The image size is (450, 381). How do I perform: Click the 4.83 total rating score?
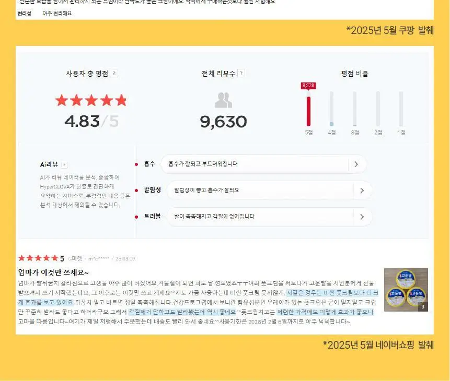point(82,121)
